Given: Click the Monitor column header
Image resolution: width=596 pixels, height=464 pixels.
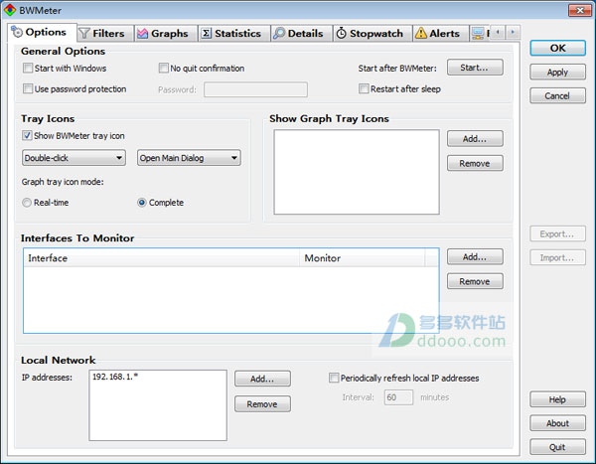Looking at the screenshot, I should tap(362, 258).
